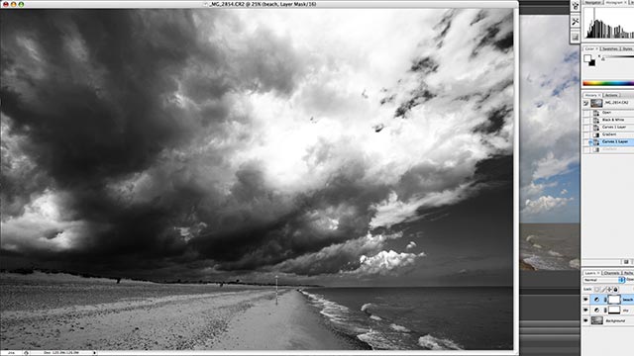The image size is (634, 356).
Task: Open the layer comps dock icon
Action: click(x=575, y=38)
